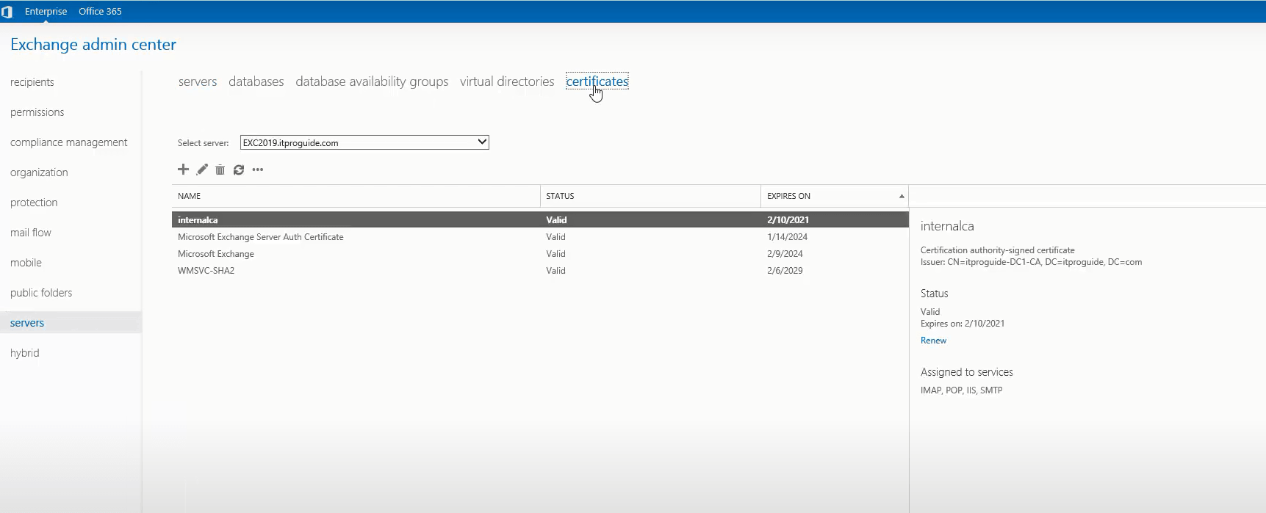Click the Office logo icon in header

(7, 12)
